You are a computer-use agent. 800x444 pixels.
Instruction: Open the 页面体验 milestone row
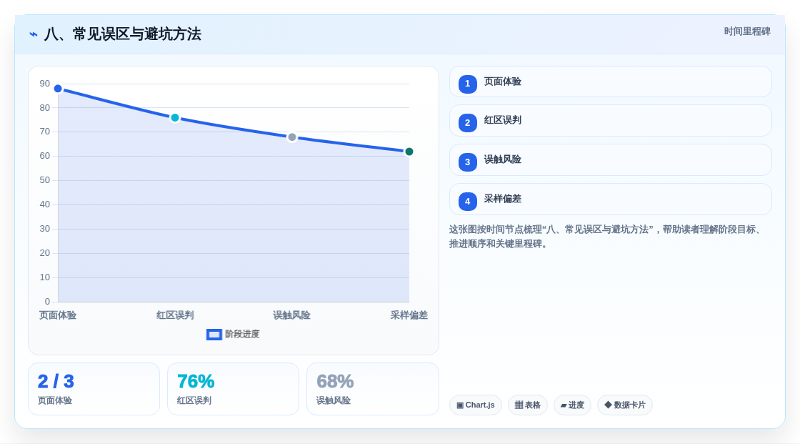pos(610,82)
